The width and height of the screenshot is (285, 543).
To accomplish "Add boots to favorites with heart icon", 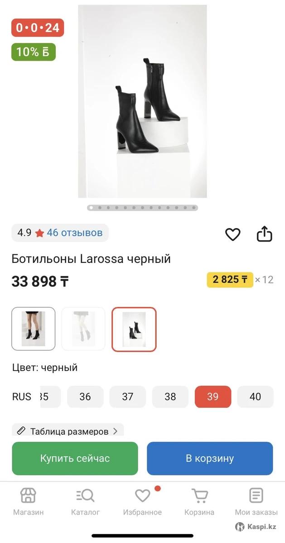I will click(232, 234).
